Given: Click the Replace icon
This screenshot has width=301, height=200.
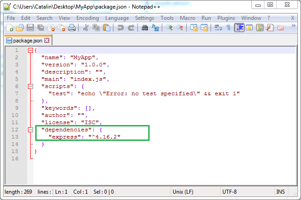Looking at the screenshot, I should click(x=155, y=28).
